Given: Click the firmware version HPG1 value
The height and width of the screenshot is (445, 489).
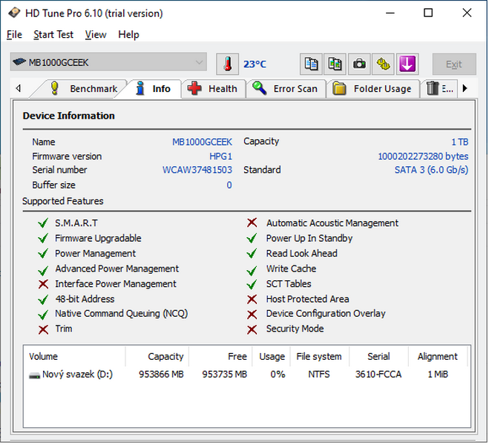Looking at the screenshot, I should click(221, 156).
